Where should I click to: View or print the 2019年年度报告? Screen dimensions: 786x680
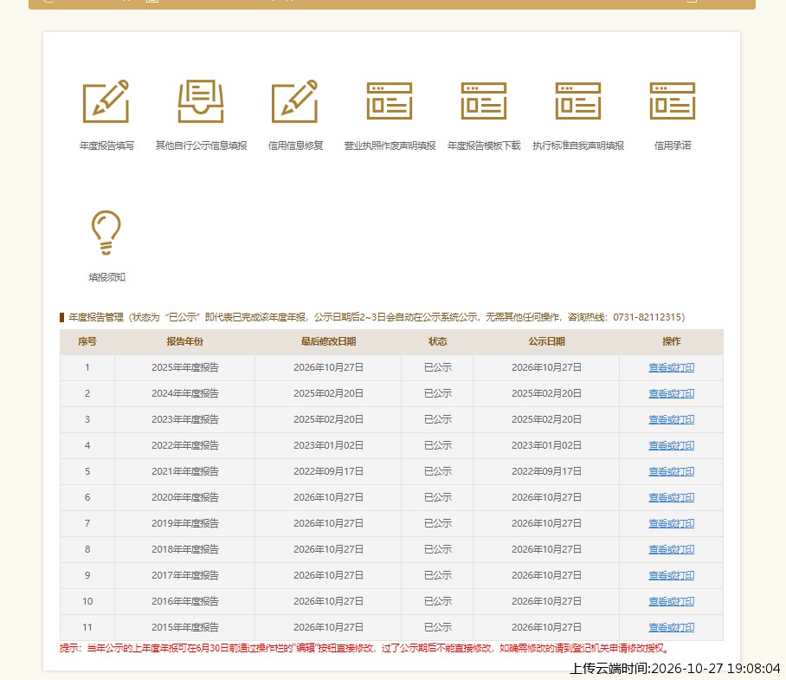(671, 524)
